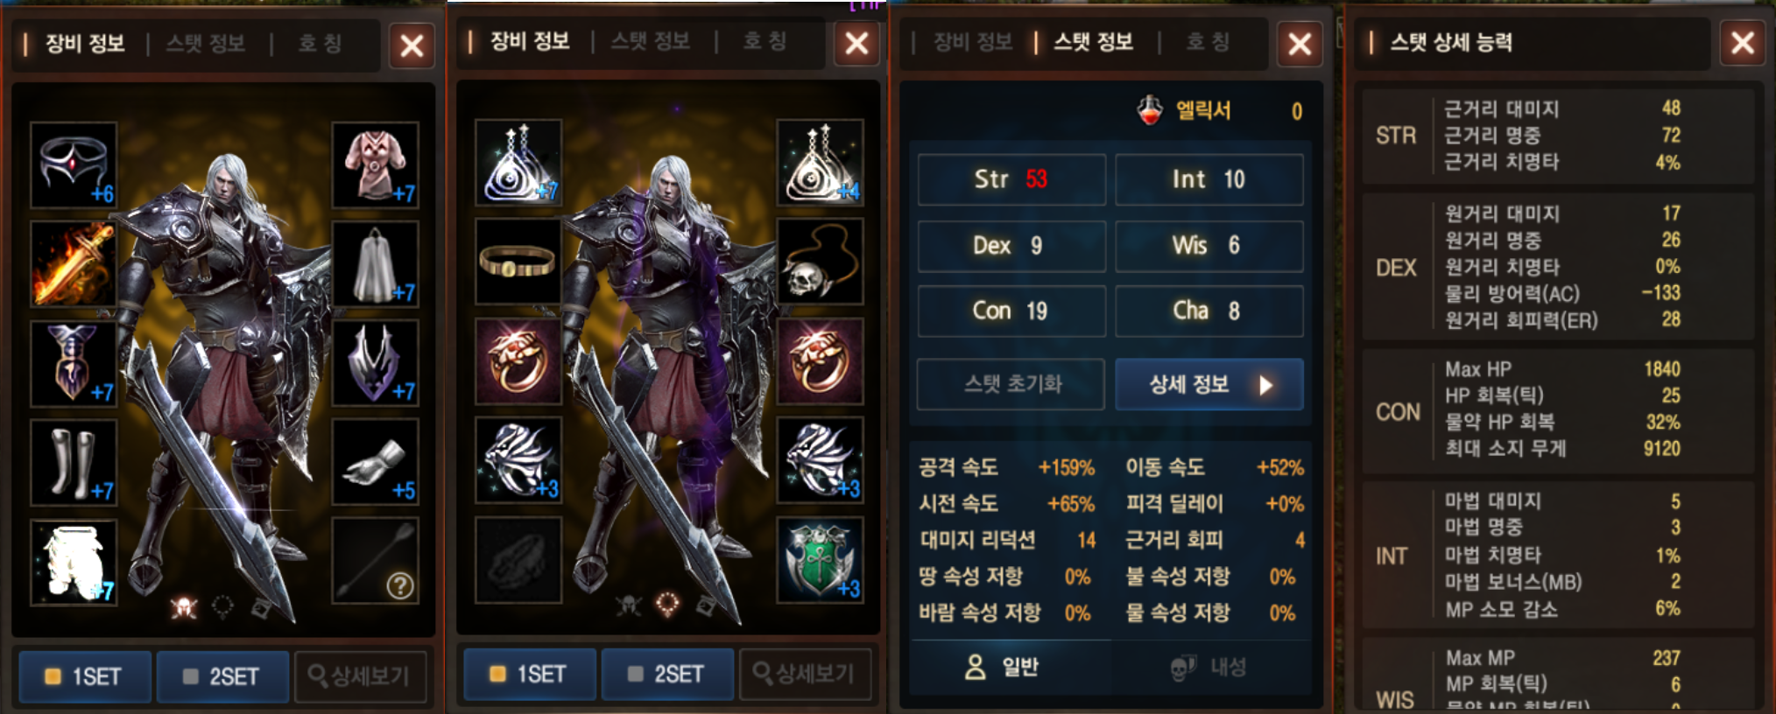Switch to 2SET in the second equipment panel

[667, 674]
